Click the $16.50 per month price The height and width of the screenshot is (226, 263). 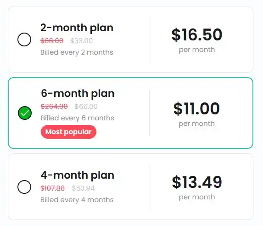(x=197, y=35)
